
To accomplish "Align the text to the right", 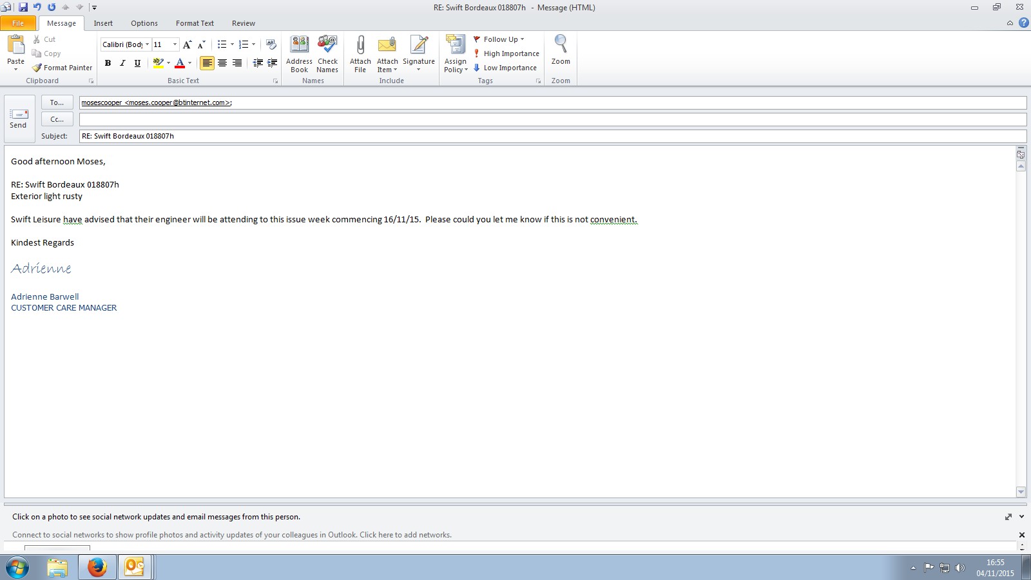I will point(237,63).
